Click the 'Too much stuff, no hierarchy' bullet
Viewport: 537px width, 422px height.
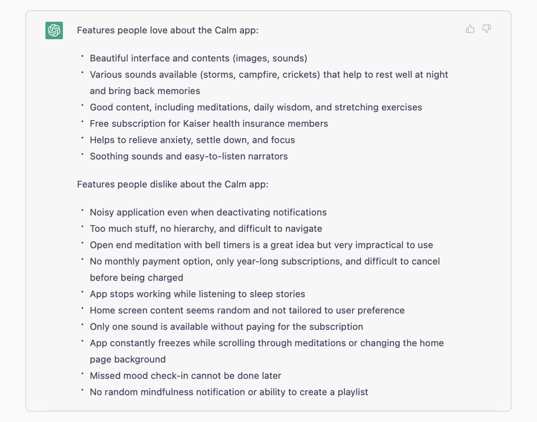[x=206, y=229]
